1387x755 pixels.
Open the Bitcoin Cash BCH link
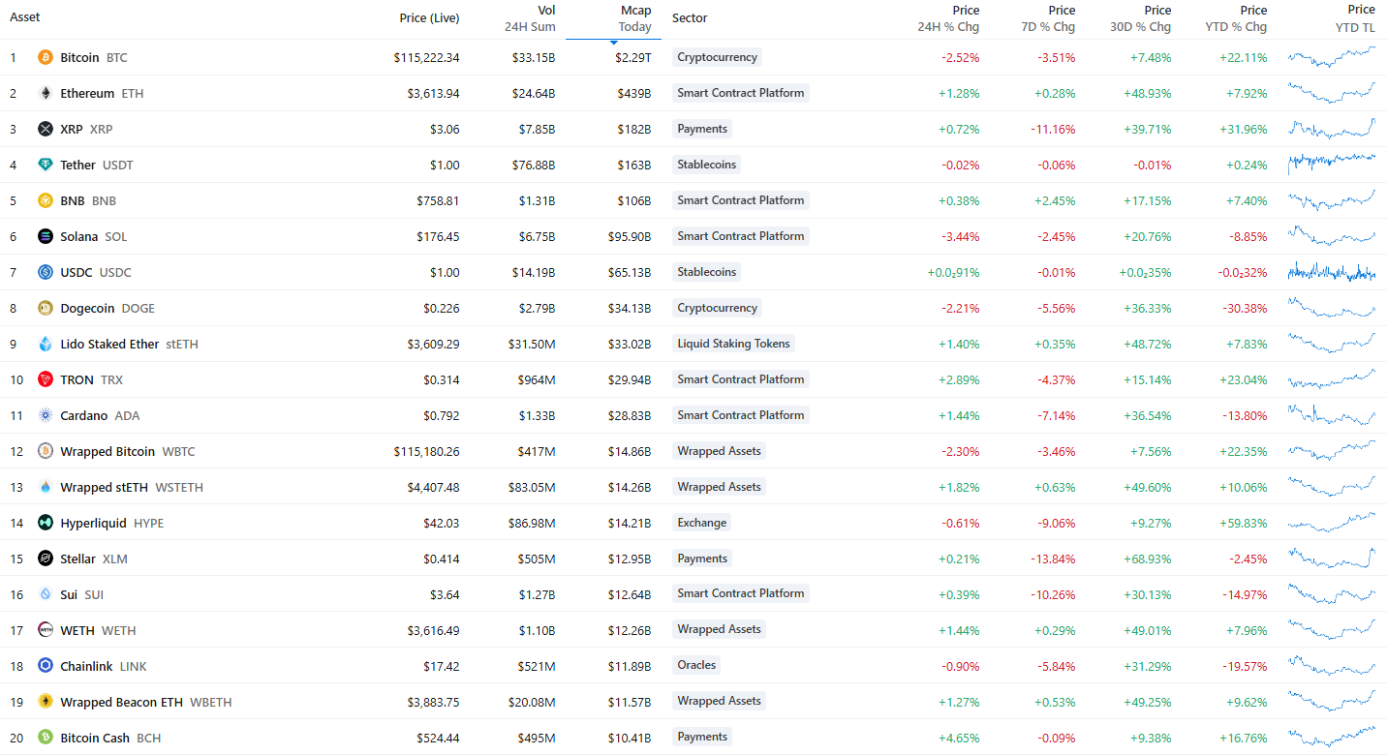110,738
